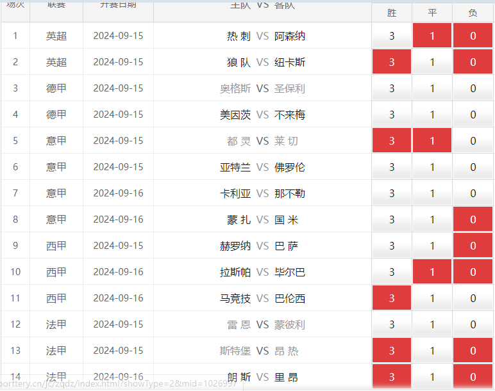The width and height of the screenshot is (495, 391).
Task: Deselect 负 (0) for 斯特堡 VS 昂热
Action: (473, 351)
